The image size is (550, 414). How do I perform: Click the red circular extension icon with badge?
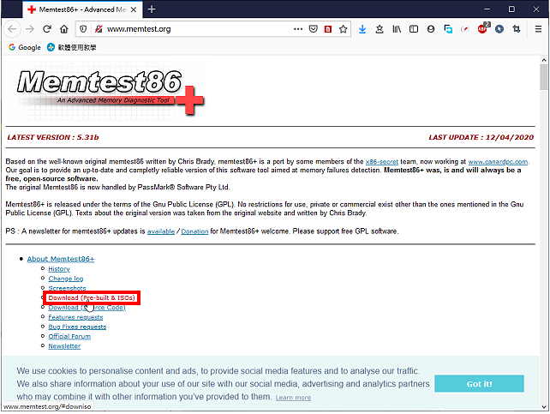coord(482,28)
